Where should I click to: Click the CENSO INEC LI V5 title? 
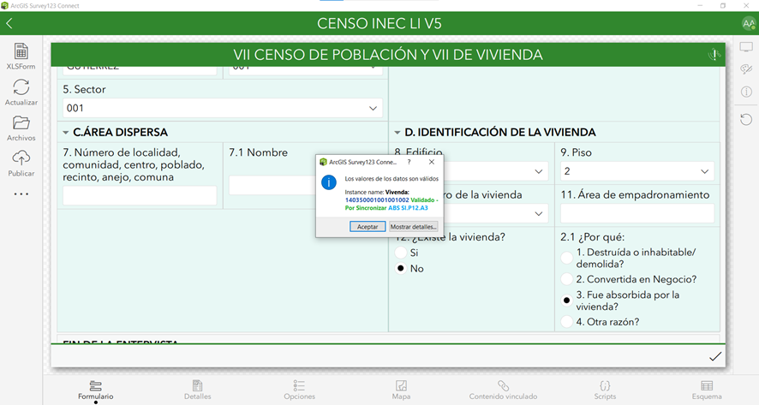pyautogui.click(x=379, y=24)
